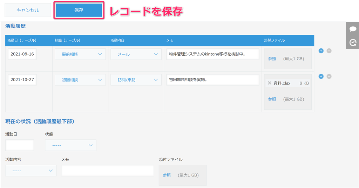Screen dimensions: 359x188
Task: Click the 添付ファイル table column header
Action: tap(274, 40)
